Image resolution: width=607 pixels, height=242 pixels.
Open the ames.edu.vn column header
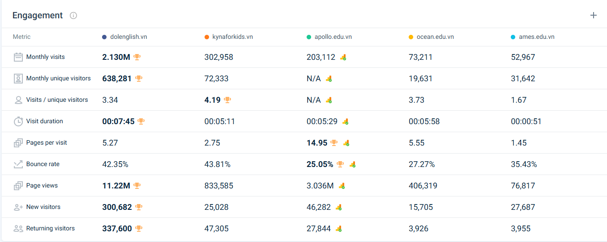(537, 37)
